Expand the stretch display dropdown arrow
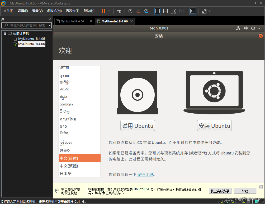This screenshot has height=204, width=265. pyautogui.click(x=210, y=11)
